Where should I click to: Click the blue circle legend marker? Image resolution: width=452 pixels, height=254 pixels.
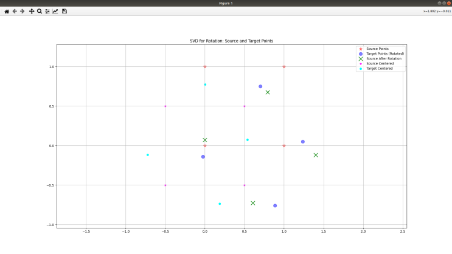361,54
